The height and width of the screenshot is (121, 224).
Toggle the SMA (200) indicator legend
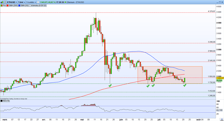point(12,6)
